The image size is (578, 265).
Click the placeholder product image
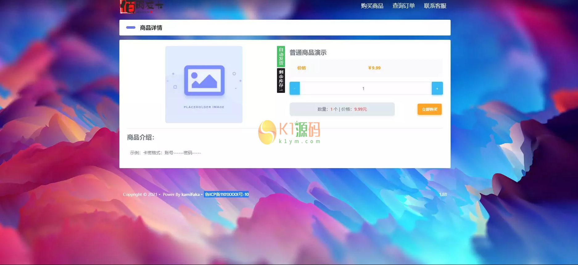coord(204,85)
